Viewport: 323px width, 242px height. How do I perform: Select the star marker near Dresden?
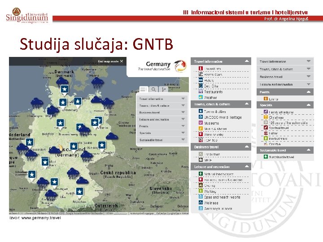click(102, 146)
